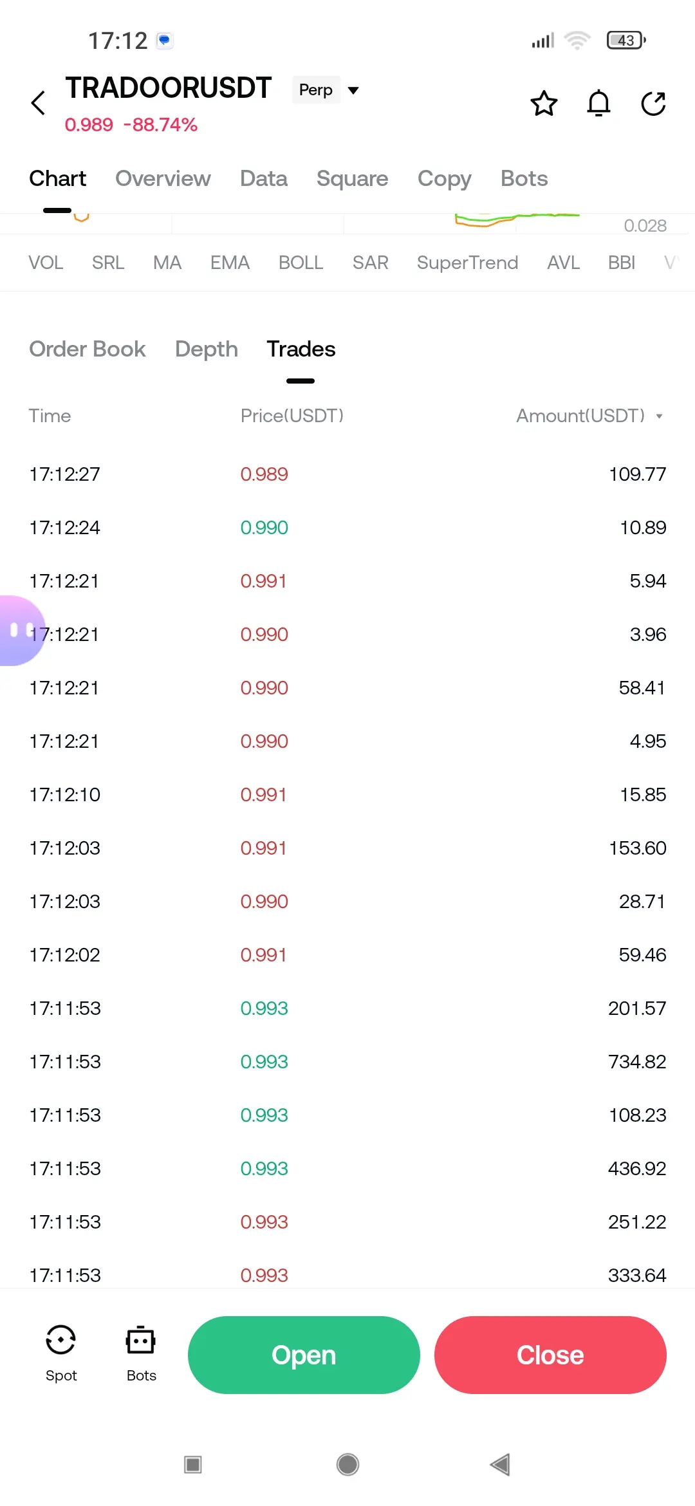The height and width of the screenshot is (1506, 695).
Task: Switch to the Depth tab
Action: 206,349
